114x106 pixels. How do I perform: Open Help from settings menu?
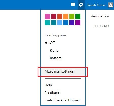(48, 85)
